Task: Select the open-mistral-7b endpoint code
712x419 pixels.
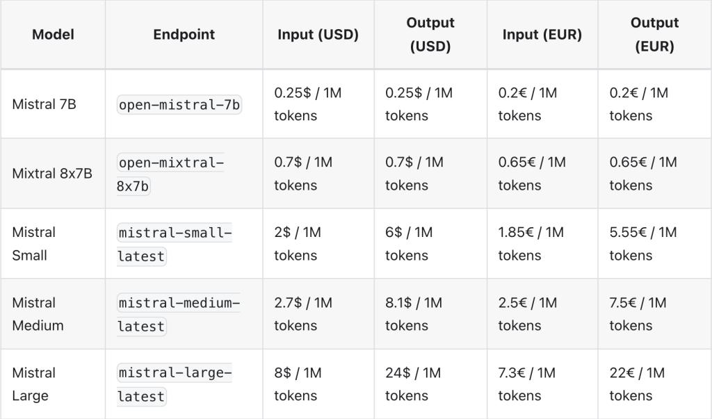Action: pyautogui.click(x=179, y=105)
